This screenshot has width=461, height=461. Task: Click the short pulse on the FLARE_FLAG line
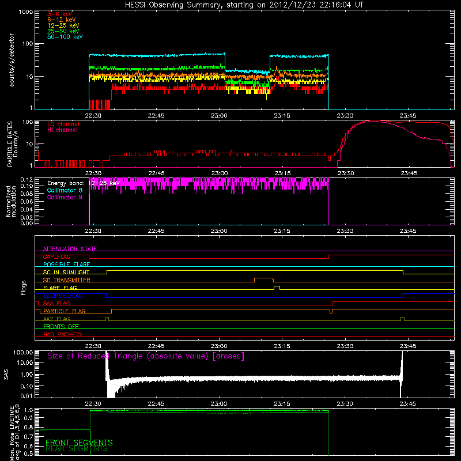click(277, 288)
